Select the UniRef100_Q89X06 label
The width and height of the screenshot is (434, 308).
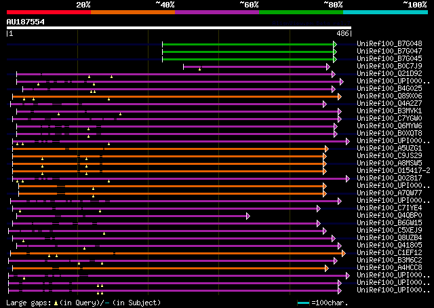click(389, 96)
